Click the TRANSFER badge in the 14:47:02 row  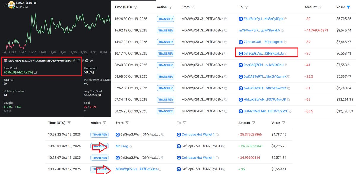point(166,42)
